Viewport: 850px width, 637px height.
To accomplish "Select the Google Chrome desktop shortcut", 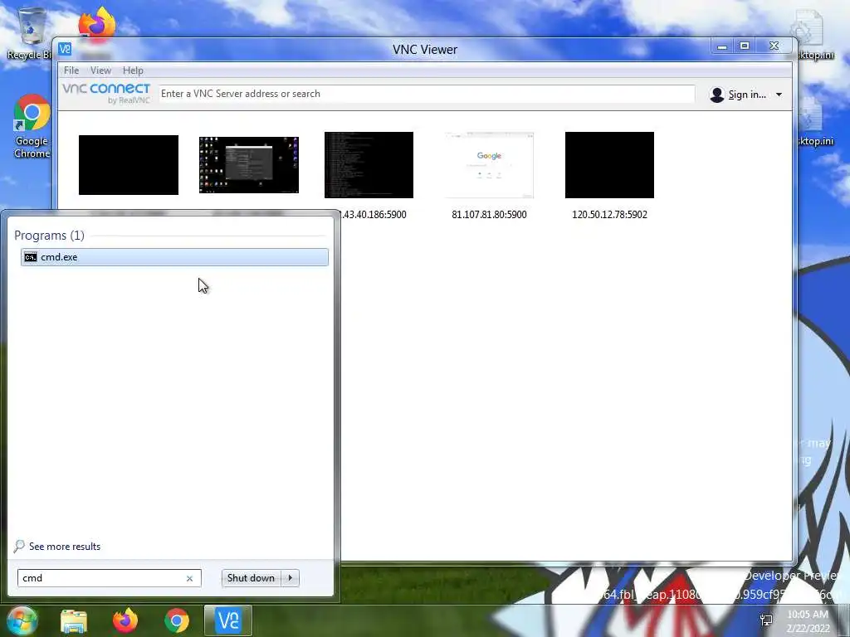I will tap(32, 126).
